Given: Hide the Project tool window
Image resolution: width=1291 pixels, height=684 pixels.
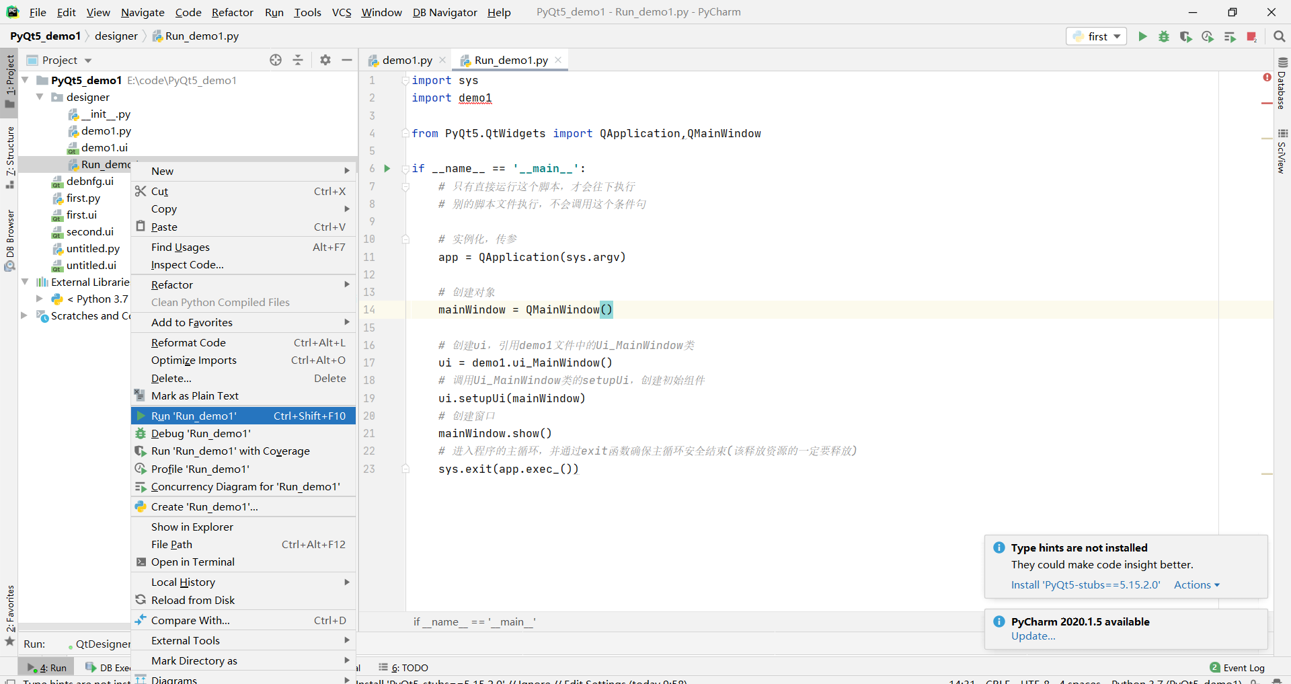Looking at the screenshot, I should coord(347,60).
